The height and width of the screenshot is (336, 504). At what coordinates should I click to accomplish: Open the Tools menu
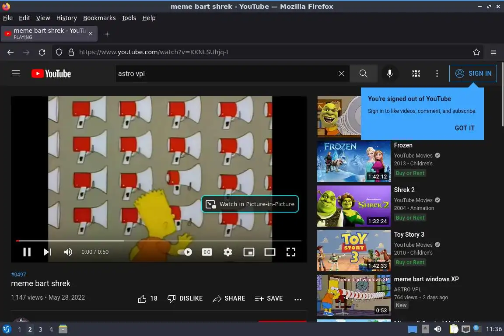point(129,18)
